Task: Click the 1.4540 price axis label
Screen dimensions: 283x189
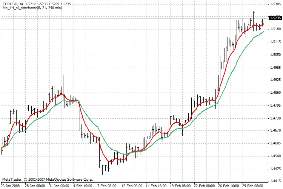Action: (275, 156)
